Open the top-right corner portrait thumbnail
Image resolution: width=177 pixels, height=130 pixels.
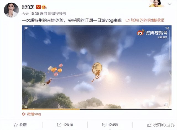pos(156,4)
